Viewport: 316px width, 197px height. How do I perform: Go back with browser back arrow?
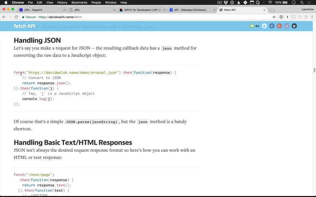[4, 17]
